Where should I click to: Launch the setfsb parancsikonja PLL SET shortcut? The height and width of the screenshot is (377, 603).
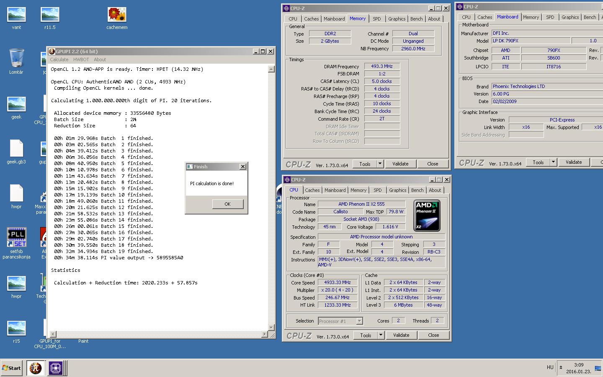click(16, 243)
